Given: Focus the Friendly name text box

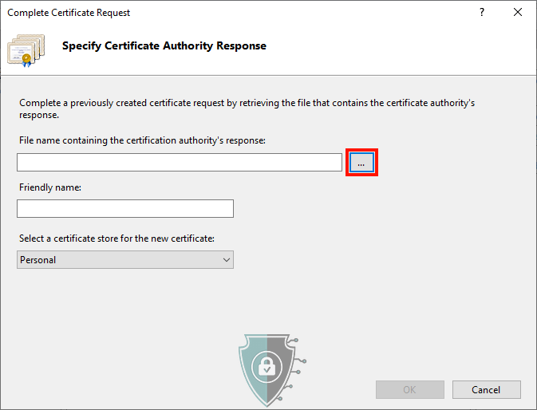Looking at the screenshot, I should pos(124,209).
